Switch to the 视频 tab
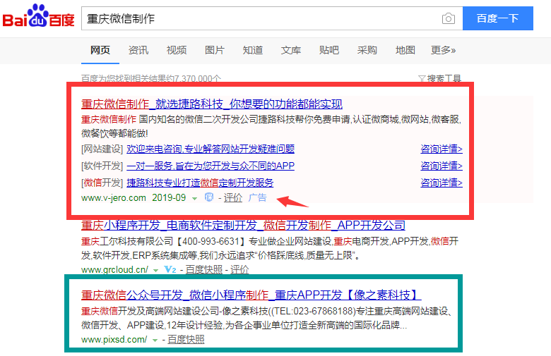551x356 pixels. click(x=177, y=50)
